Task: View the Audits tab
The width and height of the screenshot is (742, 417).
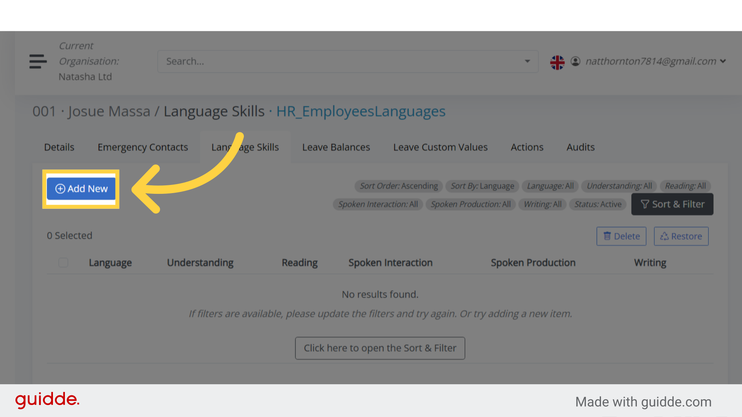Action: (580, 147)
